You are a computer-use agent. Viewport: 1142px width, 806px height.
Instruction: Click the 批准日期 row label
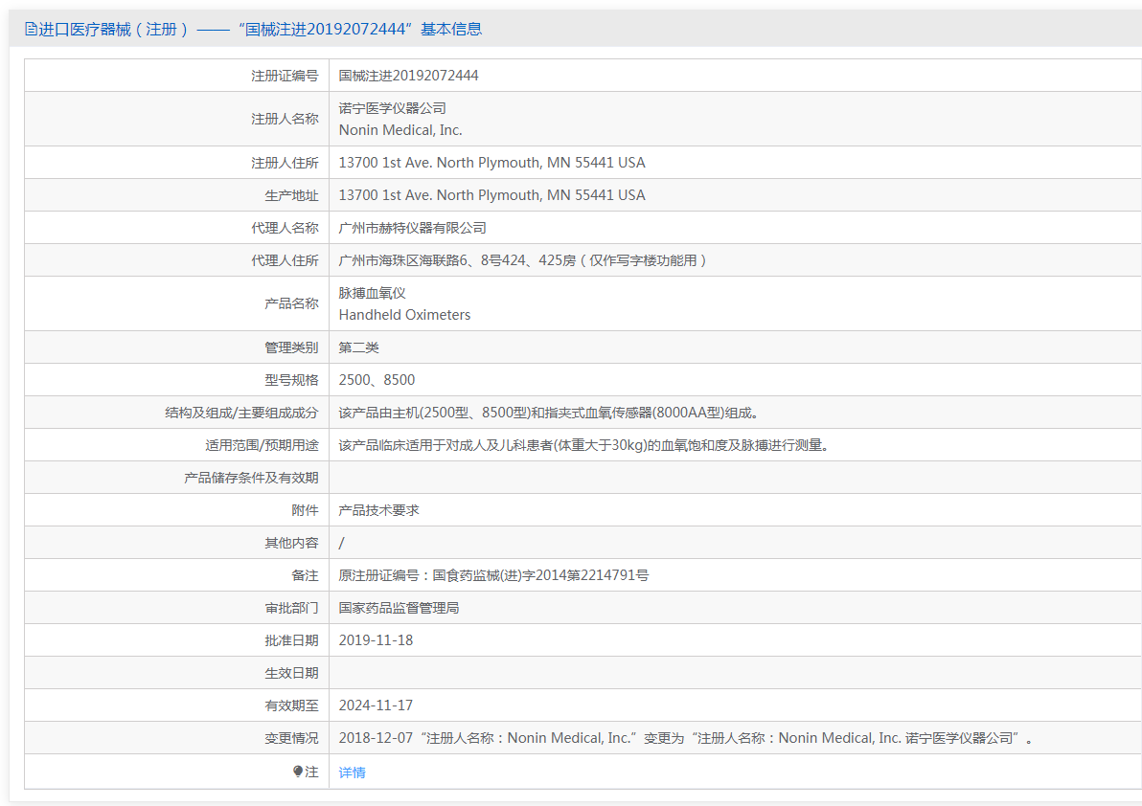tap(291, 640)
